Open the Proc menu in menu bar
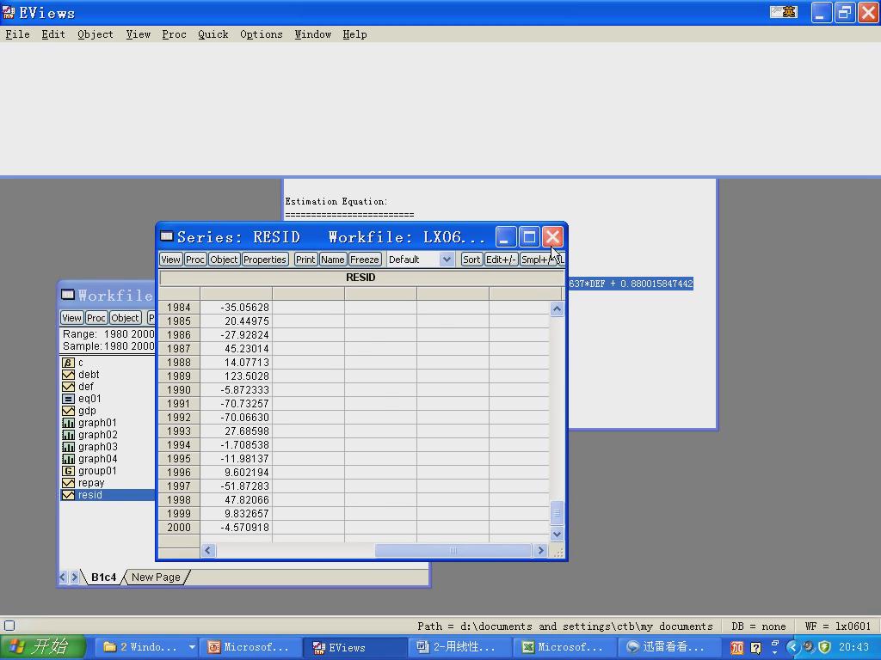881x660 pixels. [x=174, y=34]
